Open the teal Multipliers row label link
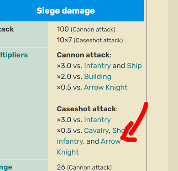178x171 pixels. coord(14,55)
